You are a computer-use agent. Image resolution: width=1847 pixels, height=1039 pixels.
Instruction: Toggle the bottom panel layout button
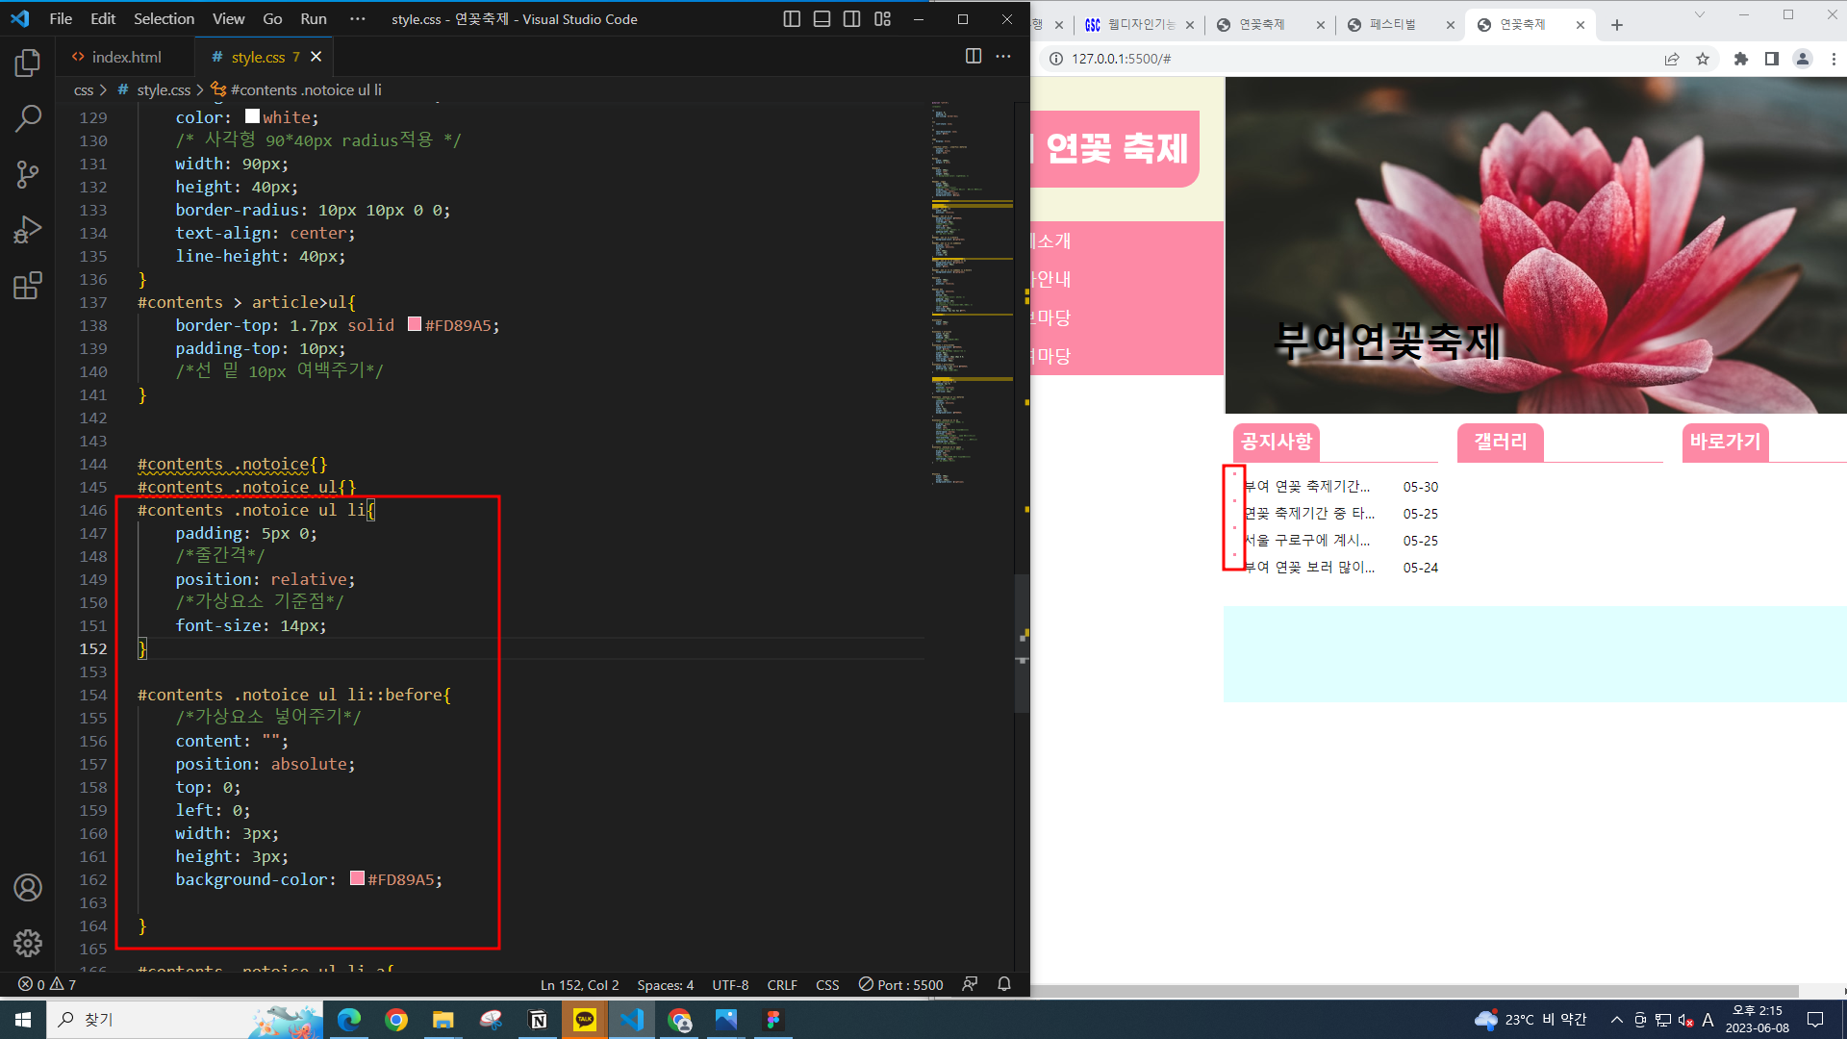[822, 19]
